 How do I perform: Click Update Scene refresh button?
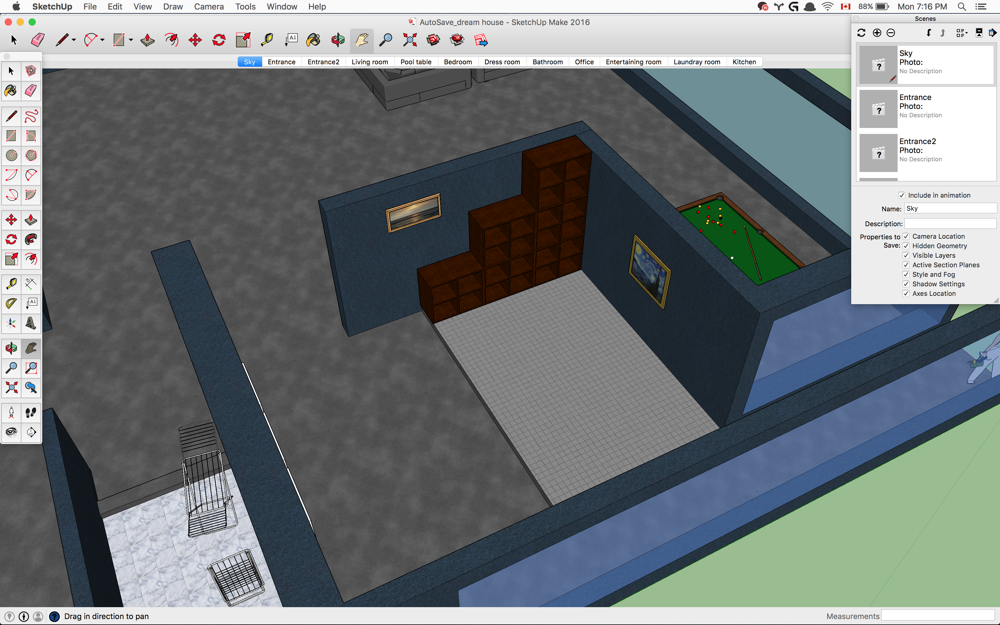[x=862, y=33]
